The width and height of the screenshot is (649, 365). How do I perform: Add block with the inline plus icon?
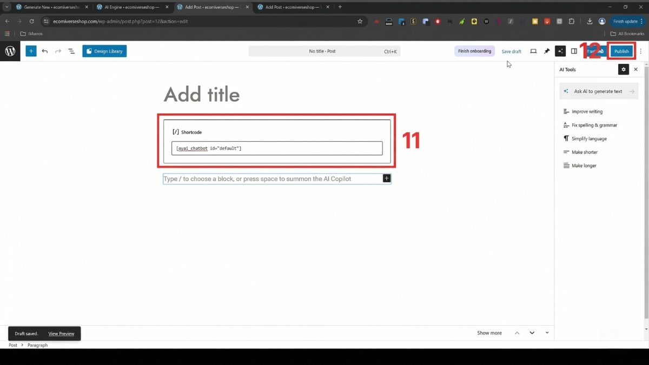click(387, 178)
